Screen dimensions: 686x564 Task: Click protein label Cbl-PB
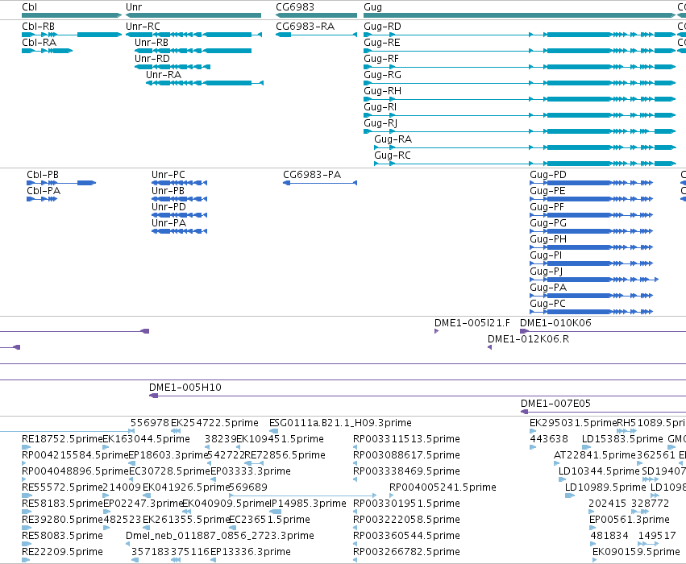point(43,175)
